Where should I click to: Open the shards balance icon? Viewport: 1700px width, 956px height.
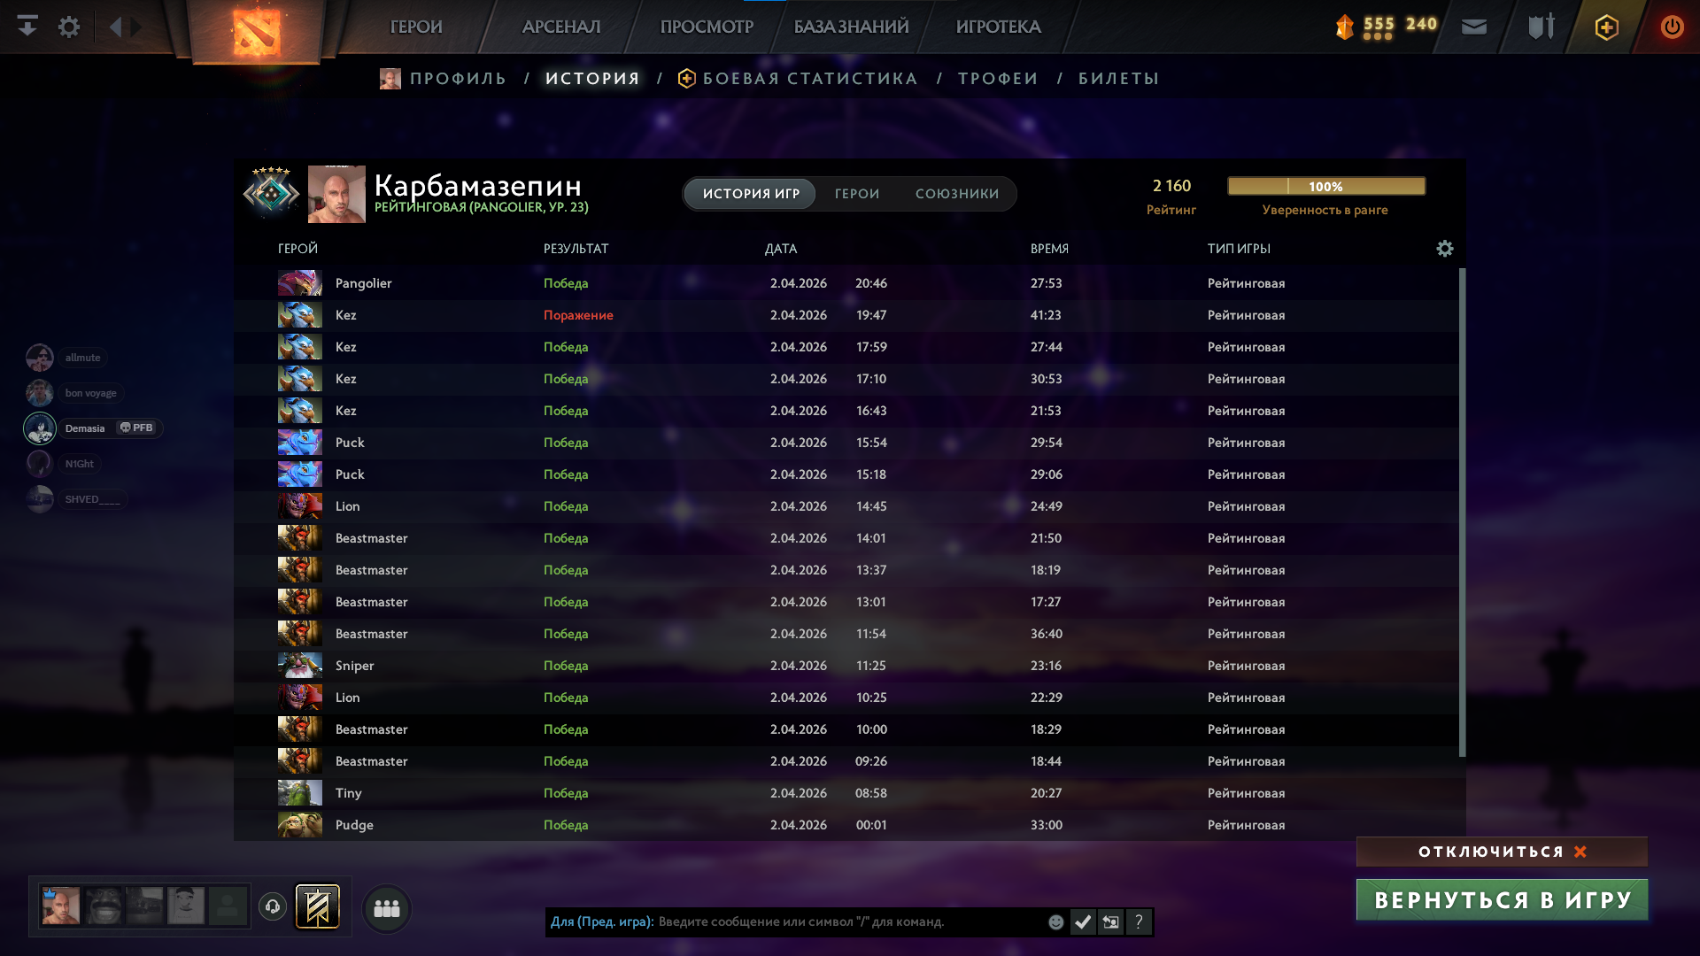coord(1345,27)
